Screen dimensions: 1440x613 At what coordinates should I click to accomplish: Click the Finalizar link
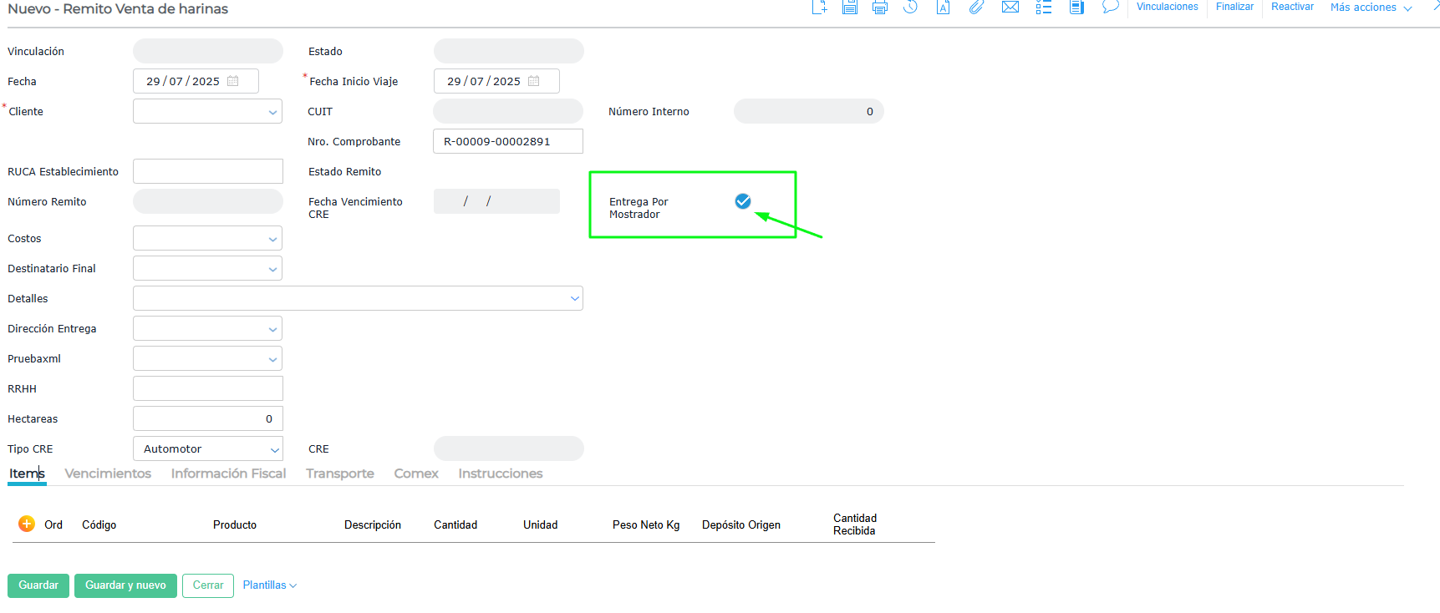[x=1234, y=7]
